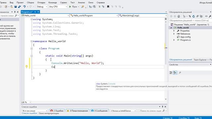212x119 pixels.
Task: Expand the Properties node
Action: 174,31
